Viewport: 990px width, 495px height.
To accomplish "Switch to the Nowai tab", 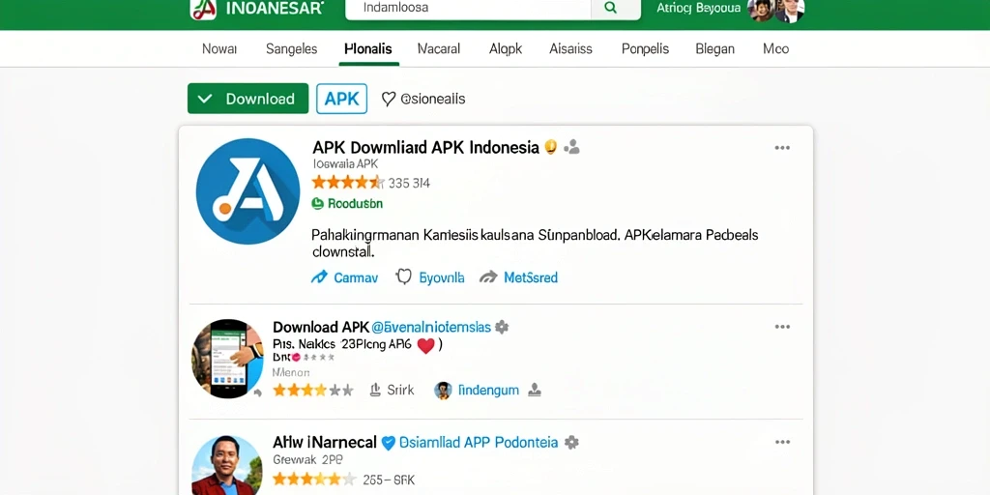I will [219, 48].
